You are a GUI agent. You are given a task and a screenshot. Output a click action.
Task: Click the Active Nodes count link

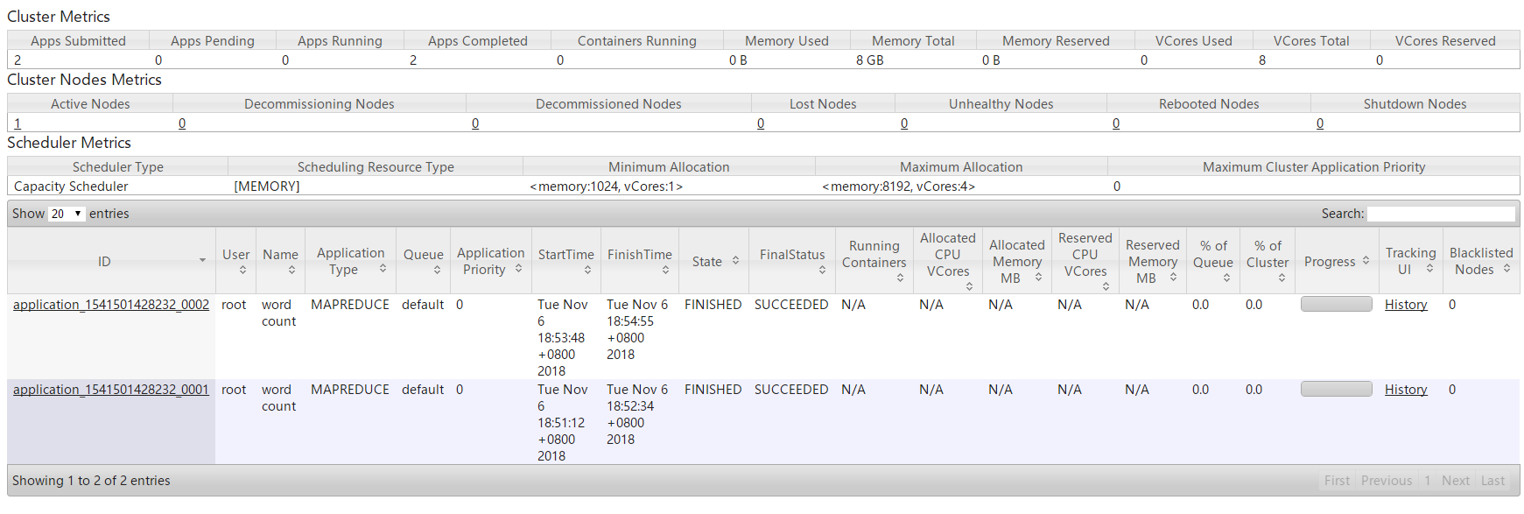(18, 123)
